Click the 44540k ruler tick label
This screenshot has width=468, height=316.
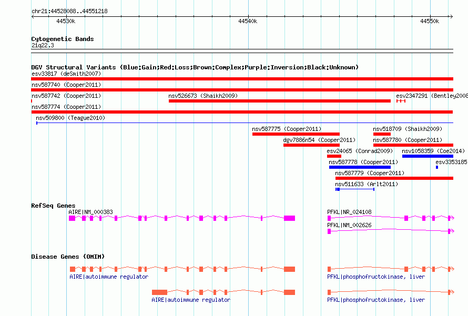pos(248,21)
